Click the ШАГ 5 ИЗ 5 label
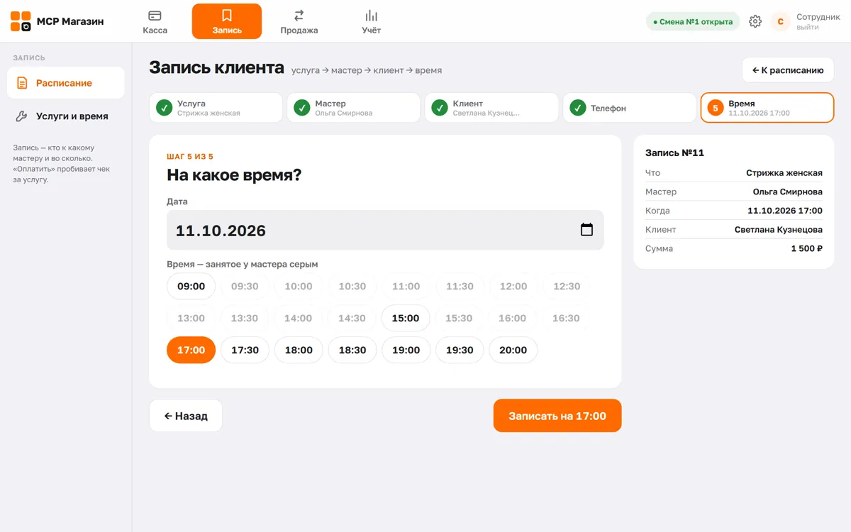The width and height of the screenshot is (851, 532). click(x=190, y=157)
